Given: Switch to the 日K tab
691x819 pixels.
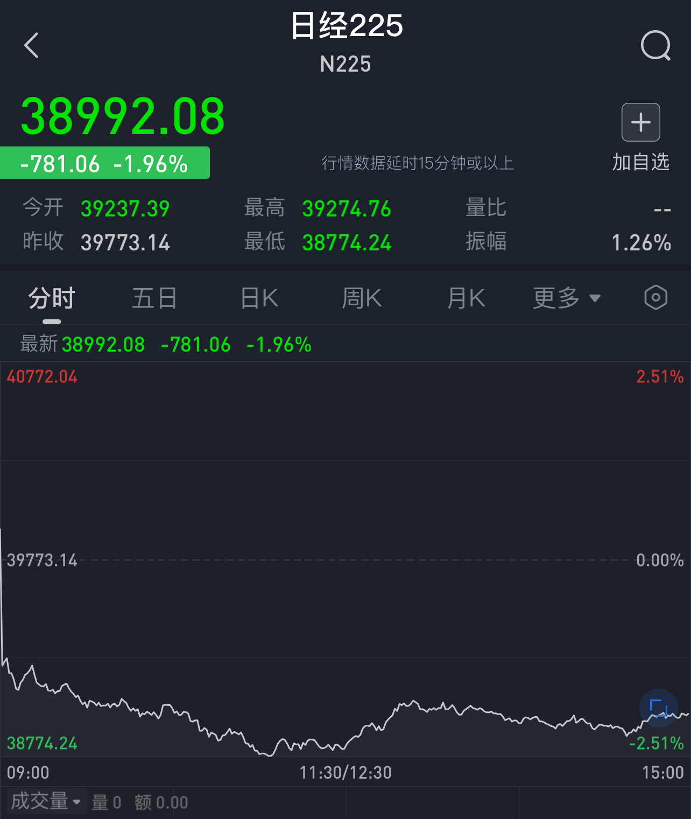Looking at the screenshot, I should click(x=259, y=298).
